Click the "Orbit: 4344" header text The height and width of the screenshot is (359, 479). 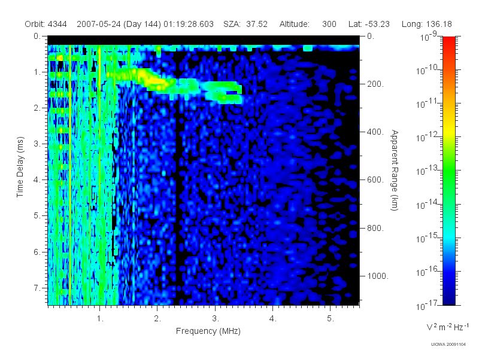click(x=46, y=24)
